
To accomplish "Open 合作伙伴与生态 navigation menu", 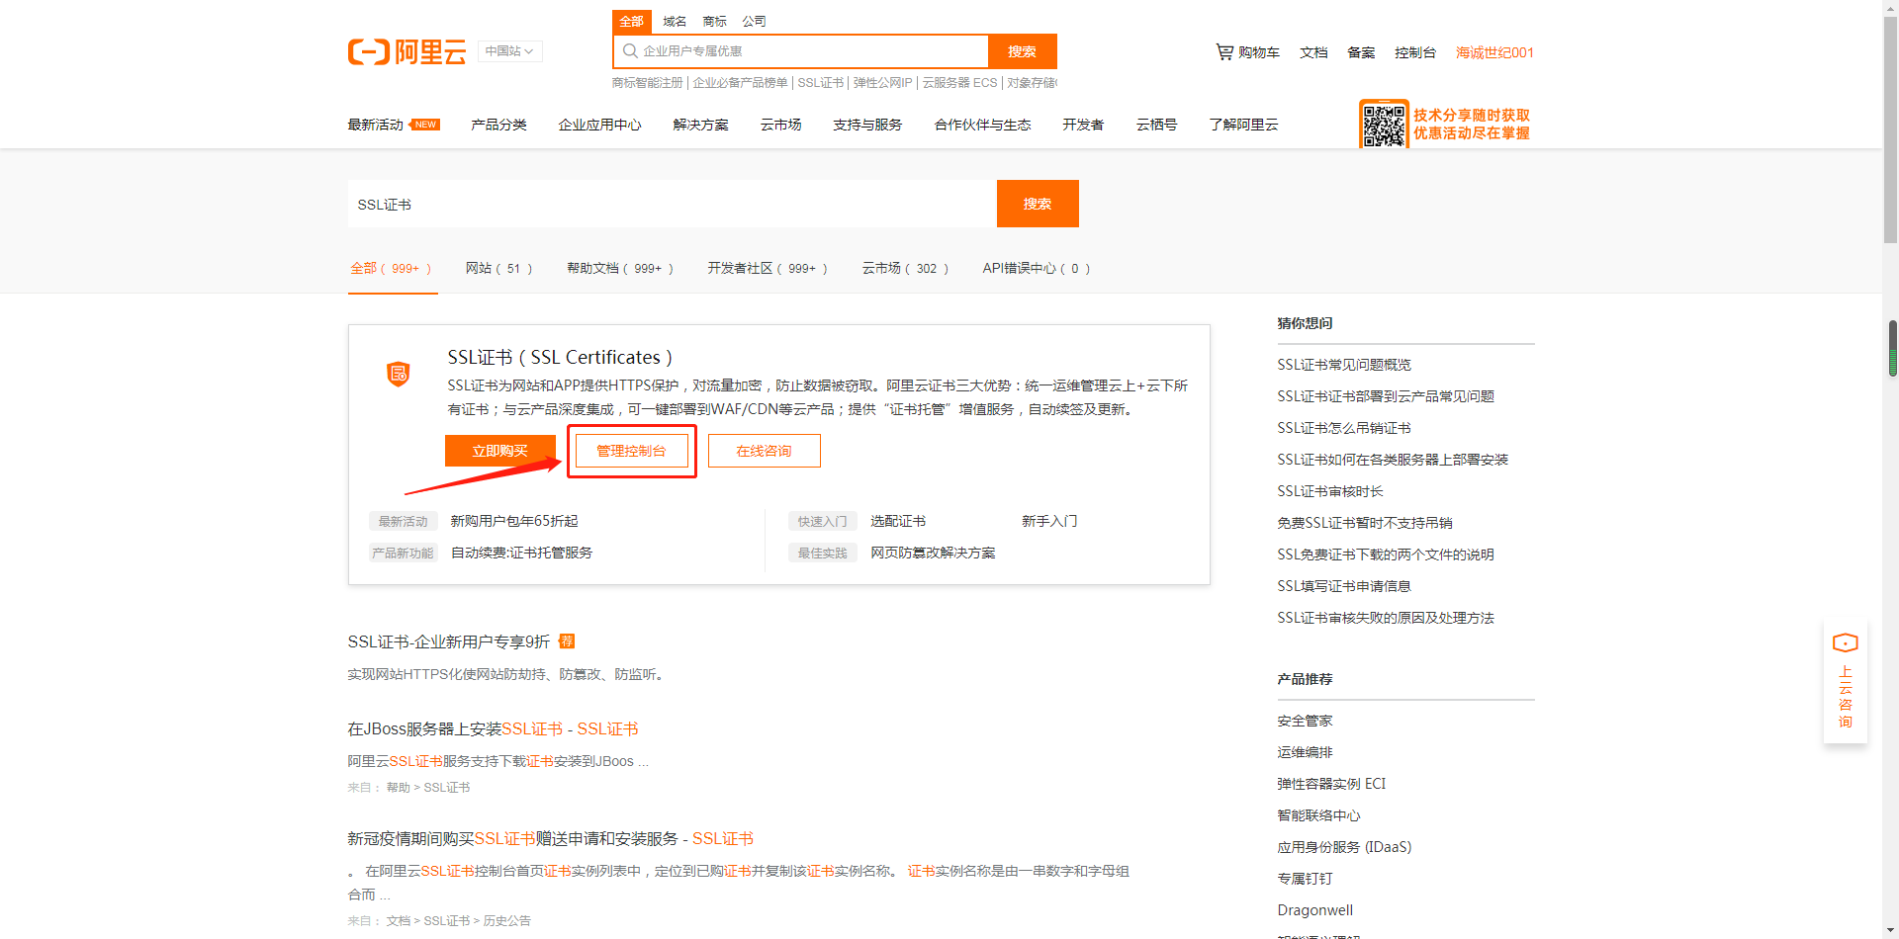I will pyautogui.click(x=982, y=125).
